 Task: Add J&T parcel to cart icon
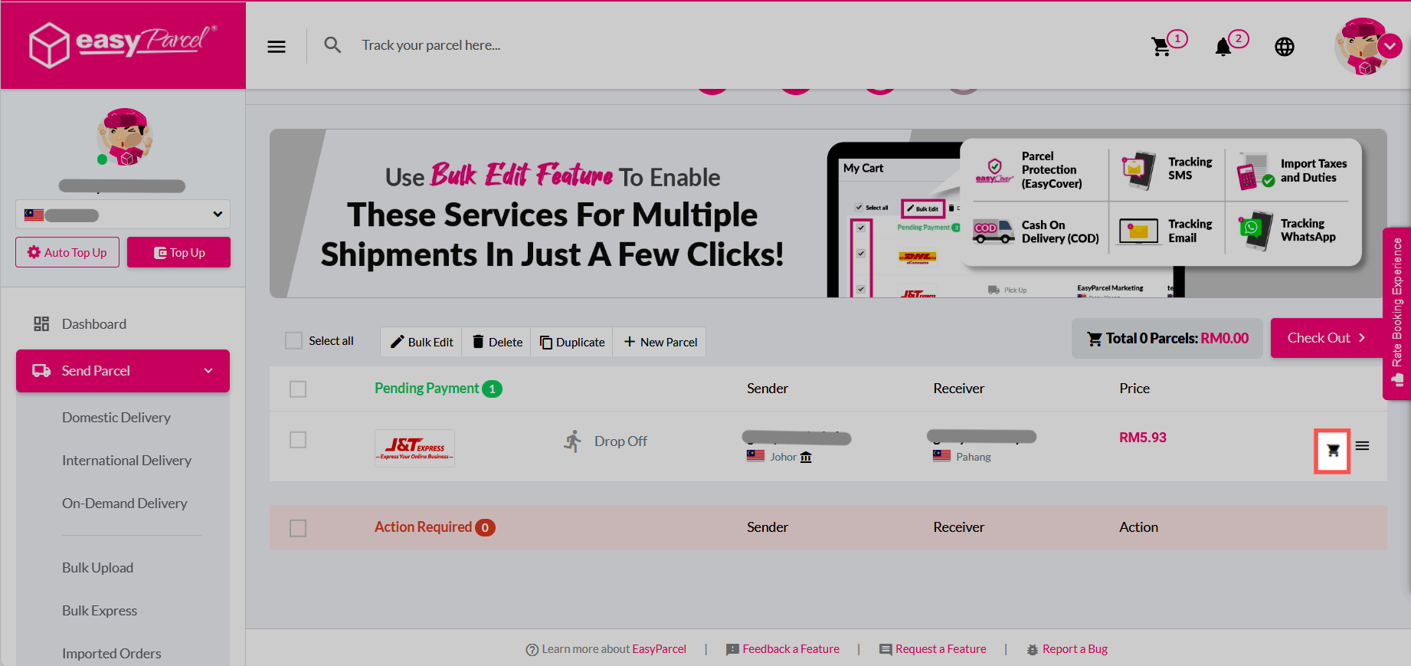click(1332, 451)
